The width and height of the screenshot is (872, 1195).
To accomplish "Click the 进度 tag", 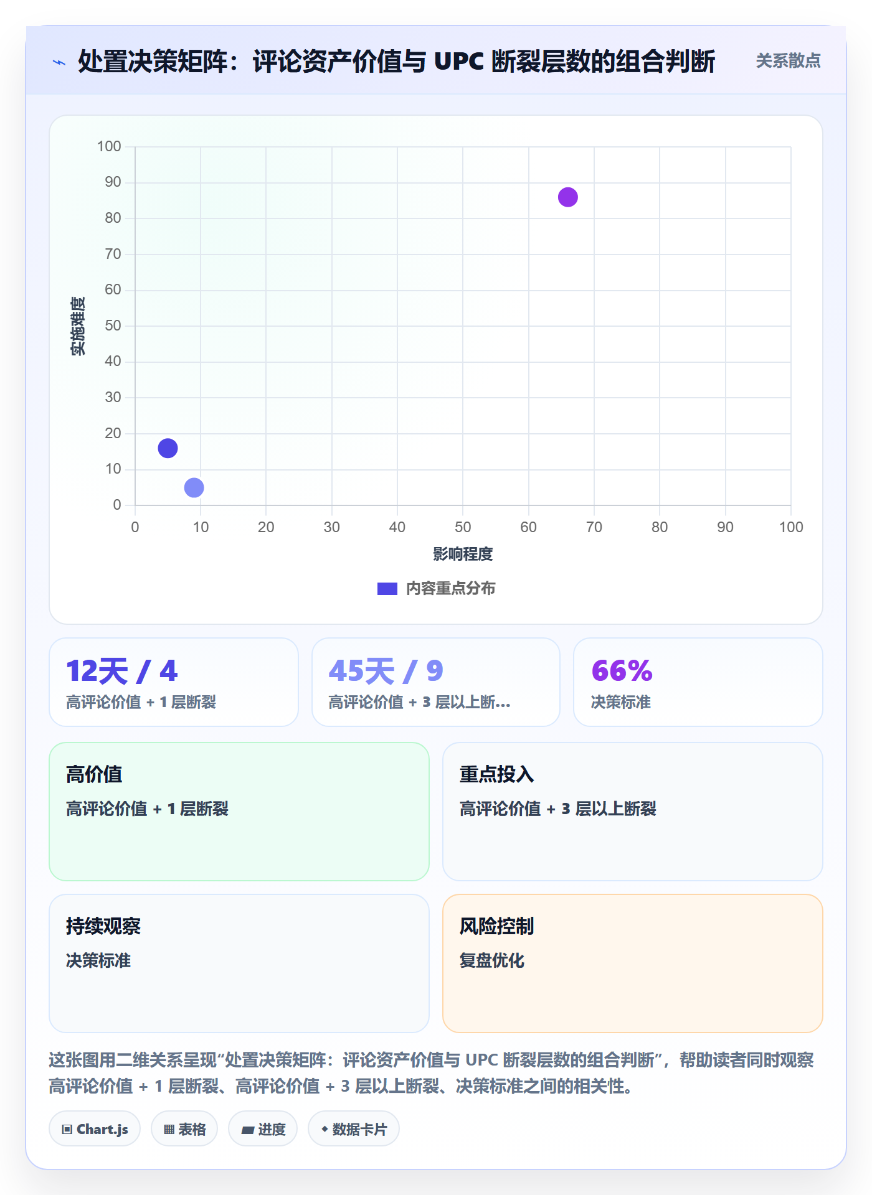I will 263,1129.
